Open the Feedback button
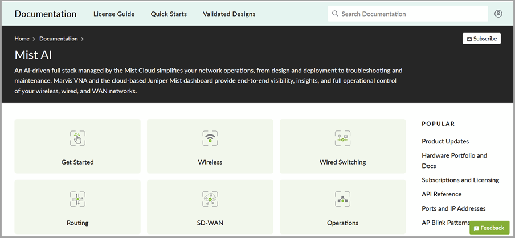Image resolution: width=515 pixels, height=238 pixels. click(x=489, y=228)
